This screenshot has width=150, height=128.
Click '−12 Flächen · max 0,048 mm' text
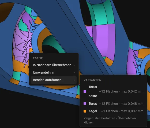point(121,104)
